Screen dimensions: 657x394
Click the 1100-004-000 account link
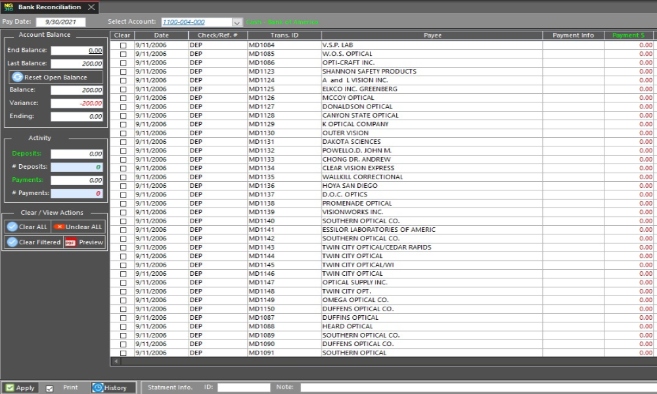183,22
